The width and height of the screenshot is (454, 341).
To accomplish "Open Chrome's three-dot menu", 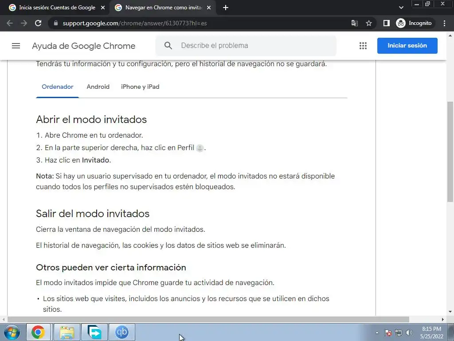I will [444, 23].
